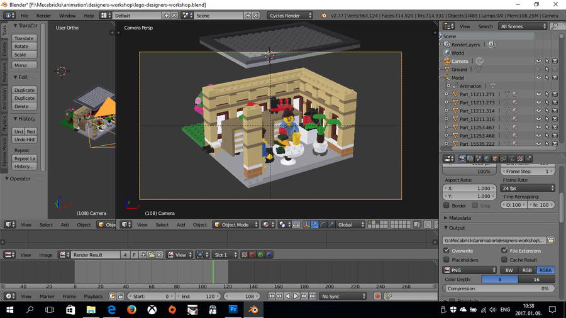This screenshot has height=318, width=566.
Task: Open Photoshop from the Windows taskbar
Action: (x=233, y=309)
